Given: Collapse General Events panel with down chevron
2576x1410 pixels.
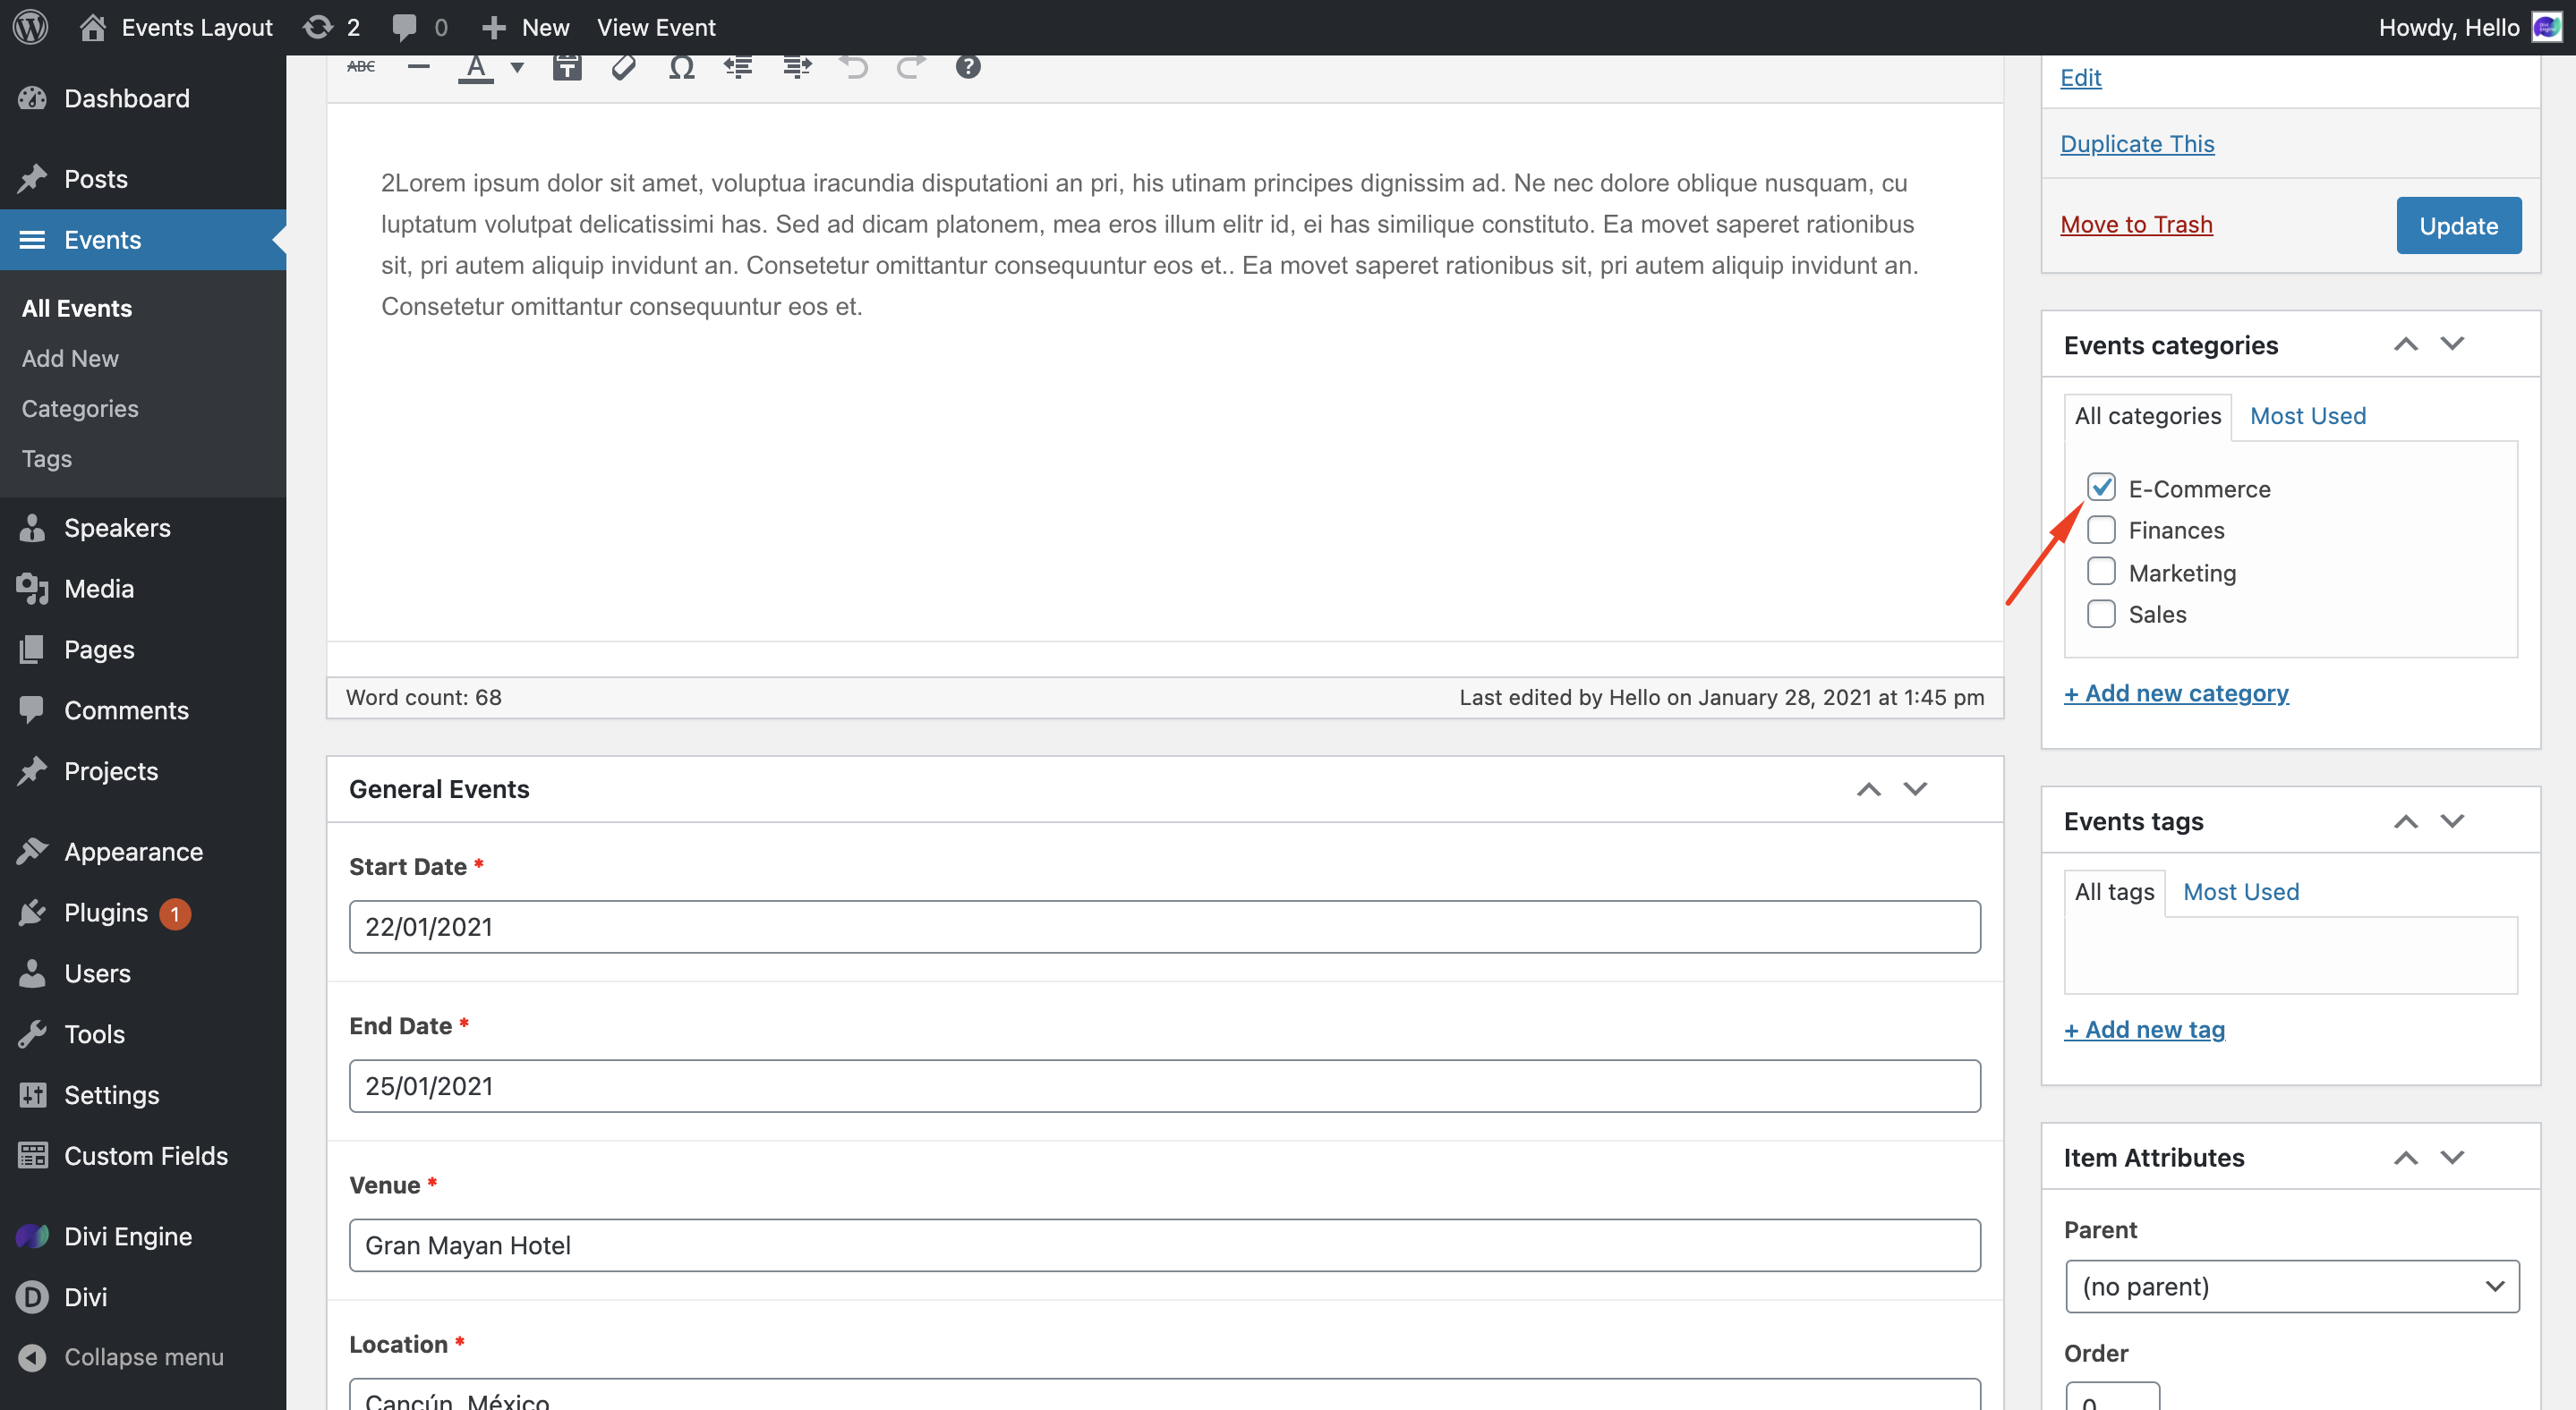Looking at the screenshot, I should point(1915,789).
